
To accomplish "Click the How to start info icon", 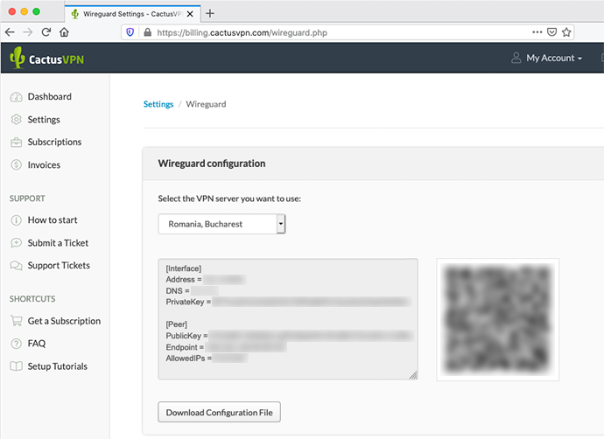I will coord(16,220).
